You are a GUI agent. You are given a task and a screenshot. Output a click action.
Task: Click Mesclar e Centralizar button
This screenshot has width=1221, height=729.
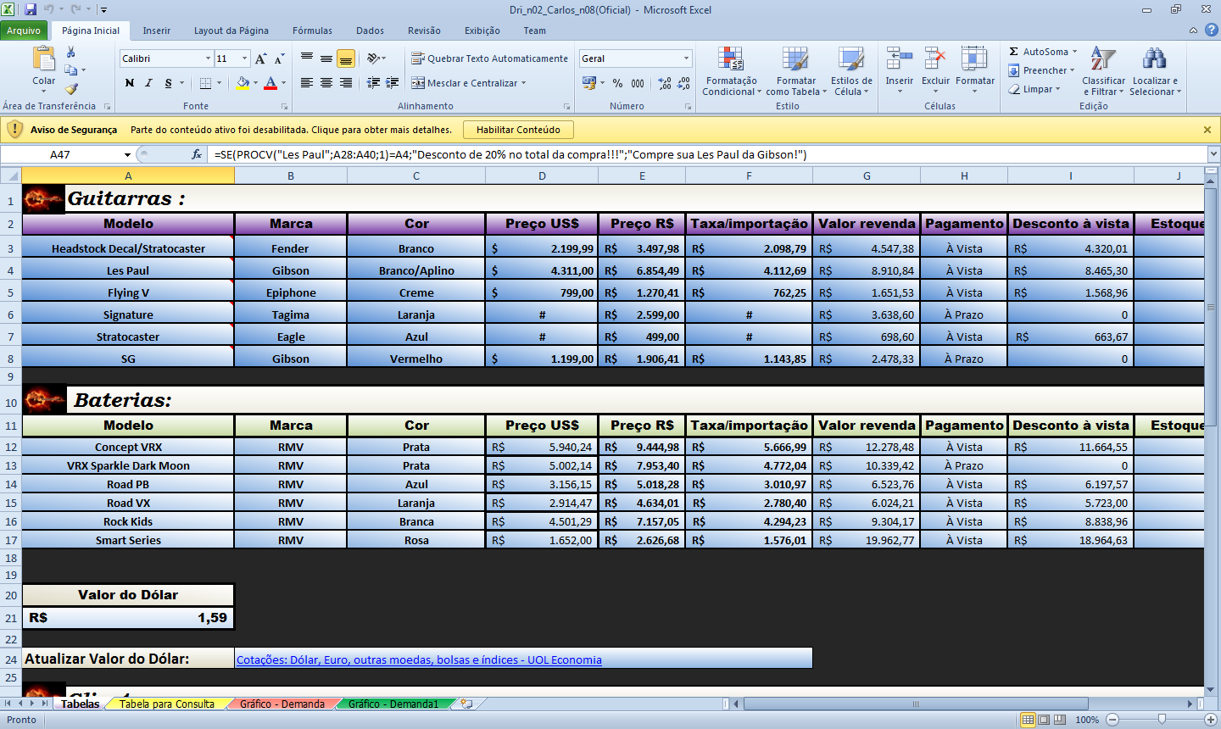point(466,83)
